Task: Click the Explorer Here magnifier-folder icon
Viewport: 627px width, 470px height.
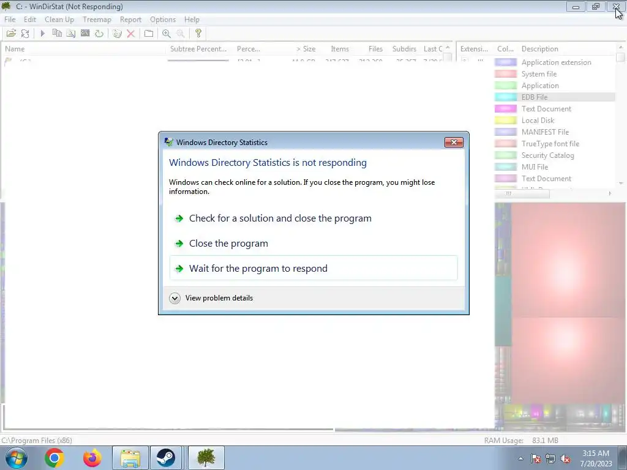Action: [71, 34]
